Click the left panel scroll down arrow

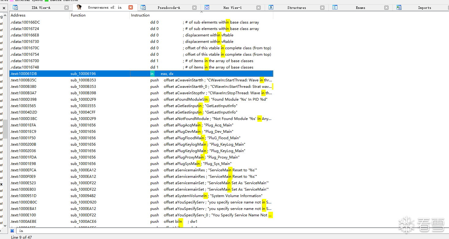[x=4, y=225]
